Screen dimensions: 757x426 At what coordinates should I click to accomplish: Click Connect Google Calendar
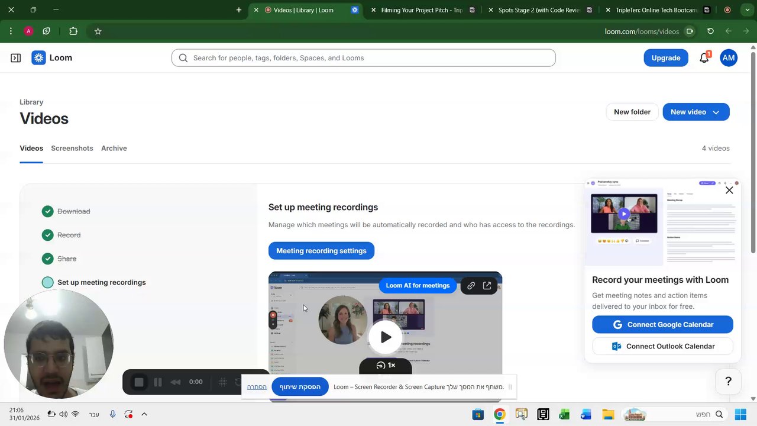pos(662,325)
